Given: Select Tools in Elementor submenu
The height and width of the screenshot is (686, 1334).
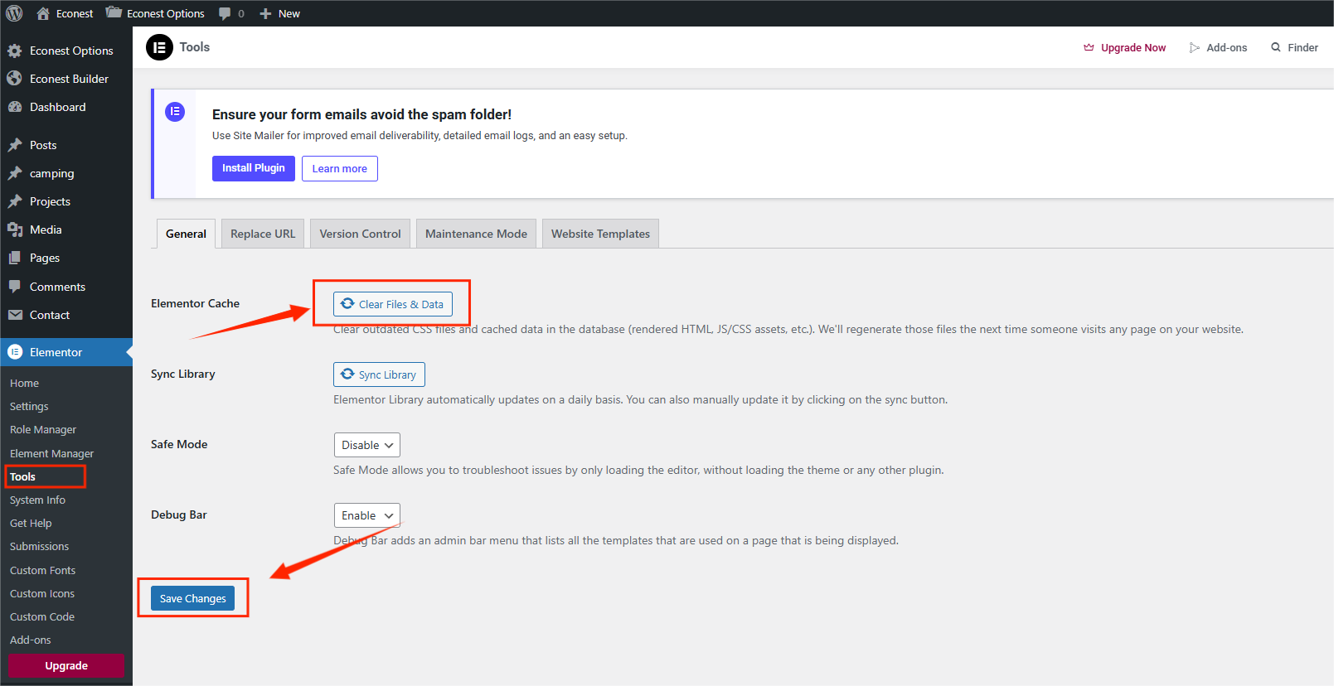Looking at the screenshot, I should (23, 476).
